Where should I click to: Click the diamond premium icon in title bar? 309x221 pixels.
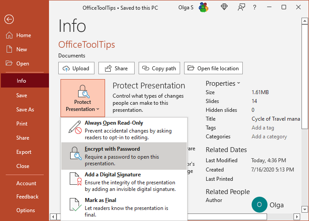click(x=225, y=7)
